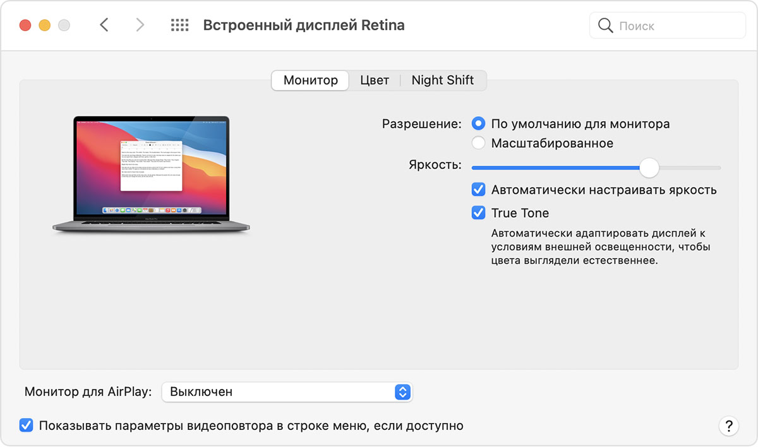Select the "По умолчанию для монитора" resolution option

479,124
